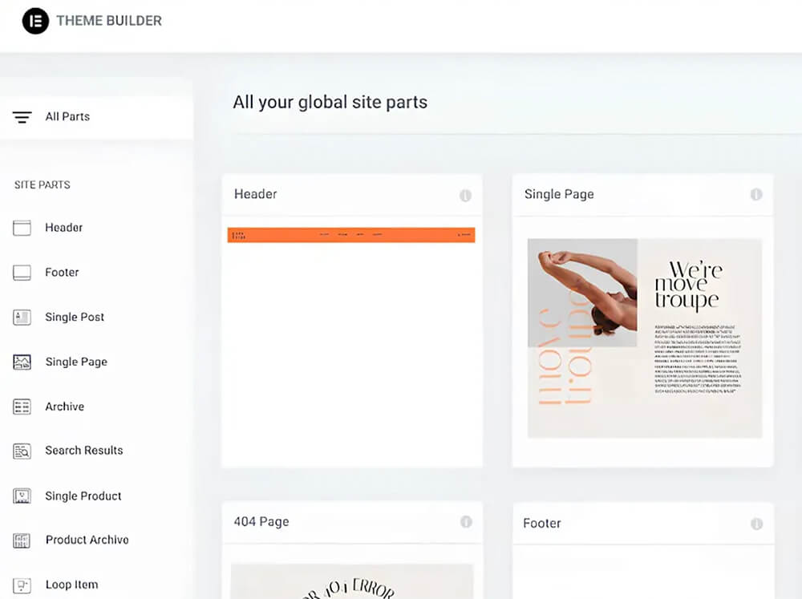This screenshot has width=802, height=599.
Task: Select Single Post site part
Action: 75,318
